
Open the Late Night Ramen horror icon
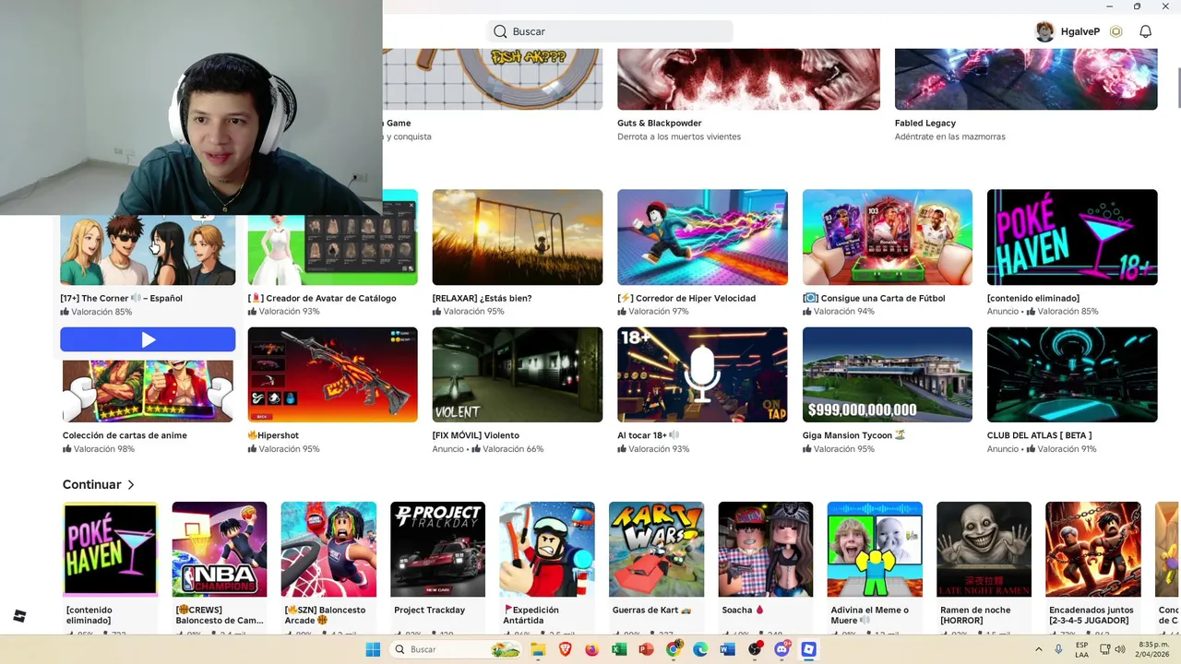984,550
